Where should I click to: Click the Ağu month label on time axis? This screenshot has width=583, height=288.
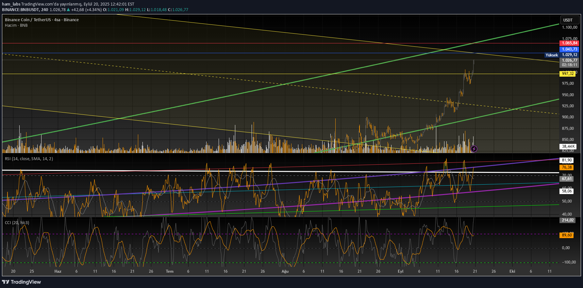click(285, 271)
